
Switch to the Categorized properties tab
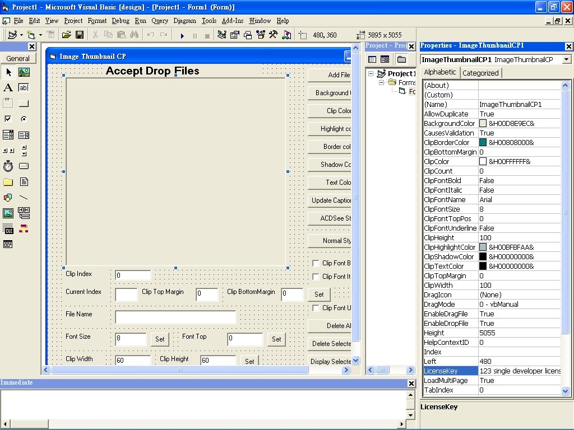click(480, 73)
